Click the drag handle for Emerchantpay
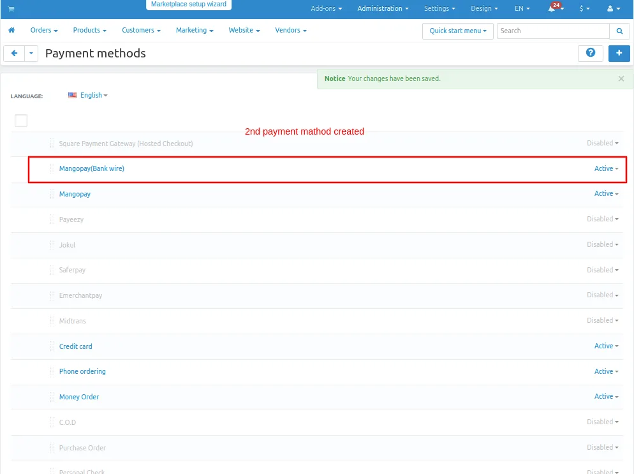 point(52,295)
